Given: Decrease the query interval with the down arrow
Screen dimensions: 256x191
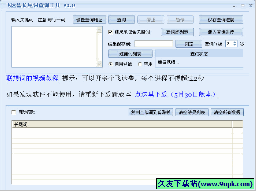Looking at the screenshot, I should [x=235, y=45].
